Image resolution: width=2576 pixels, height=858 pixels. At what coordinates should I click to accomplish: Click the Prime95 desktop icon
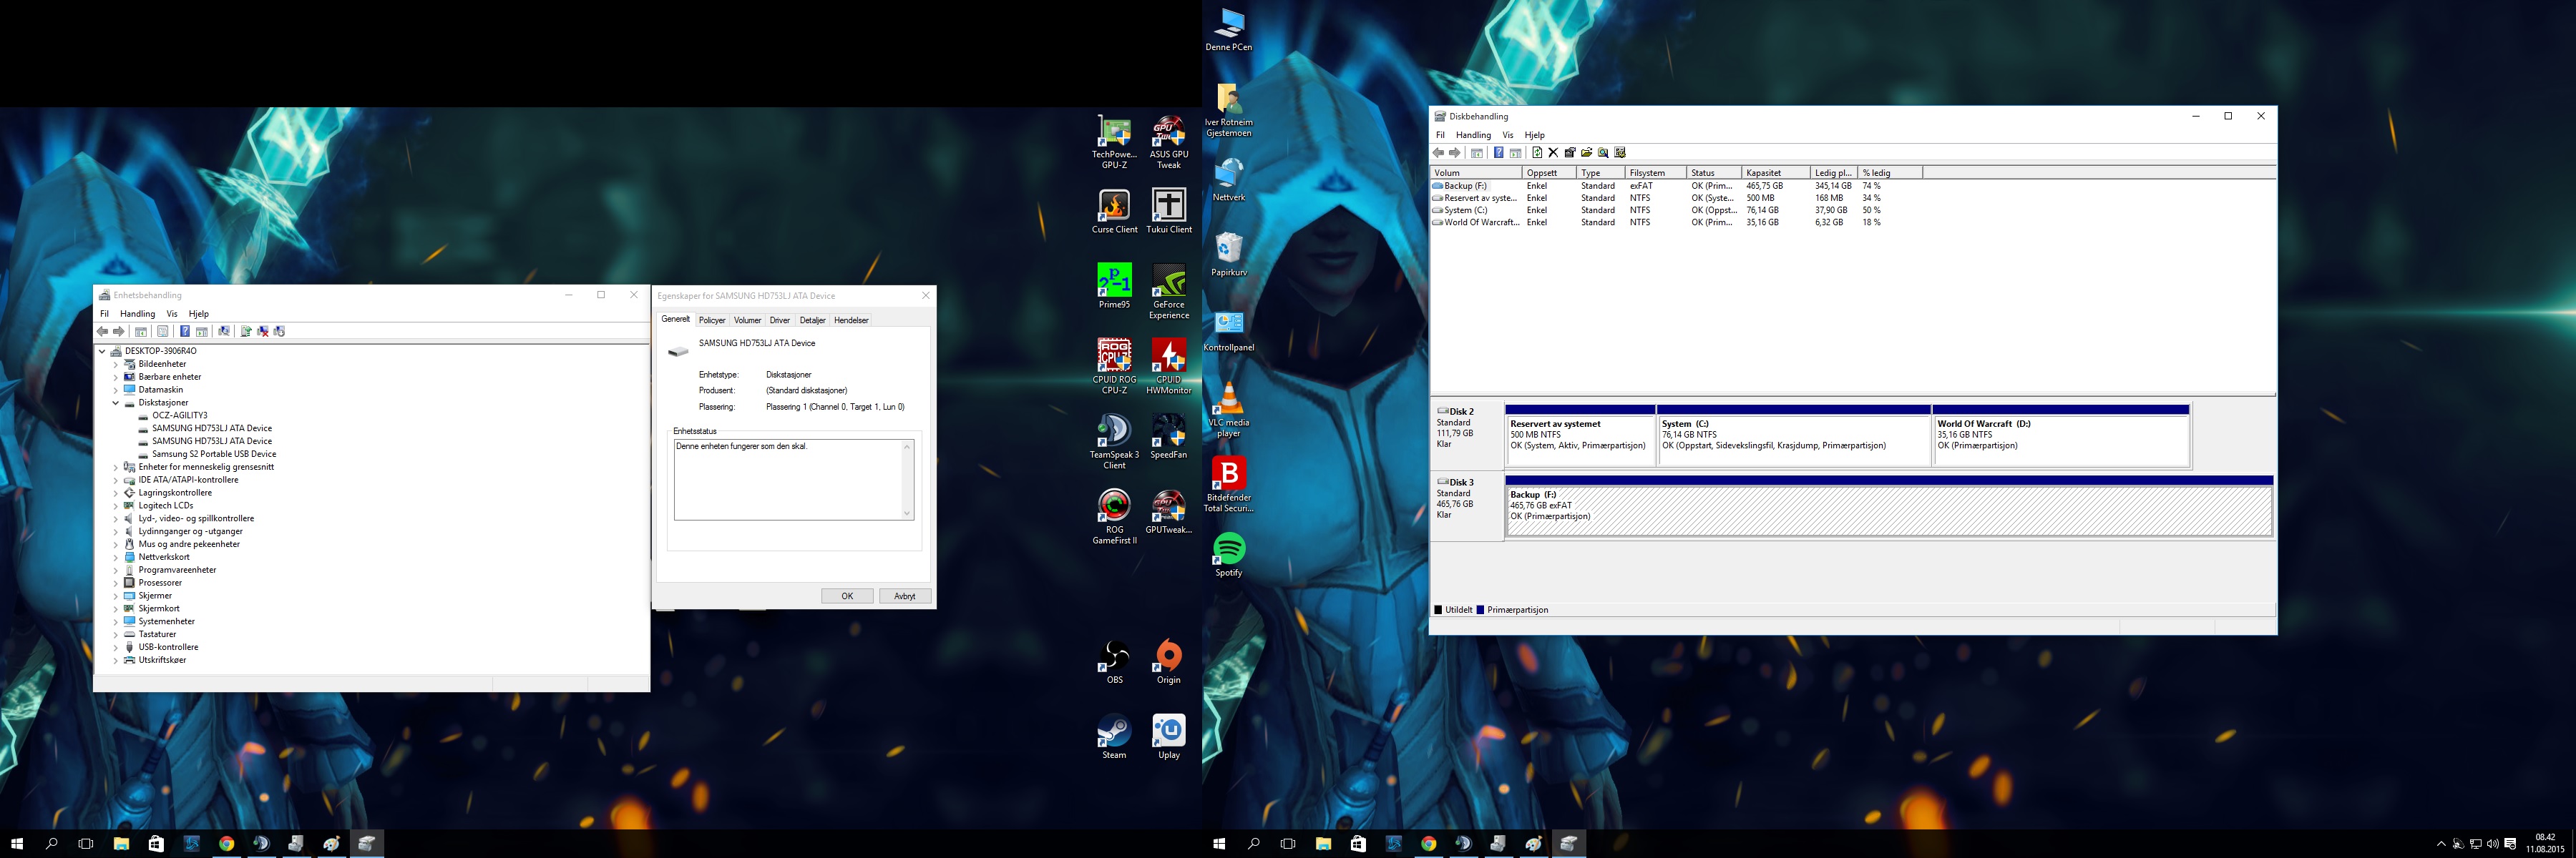pyautogui.click(x=1114, y=286)
